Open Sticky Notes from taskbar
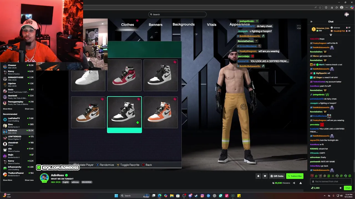355x199 pixels. 239,196
